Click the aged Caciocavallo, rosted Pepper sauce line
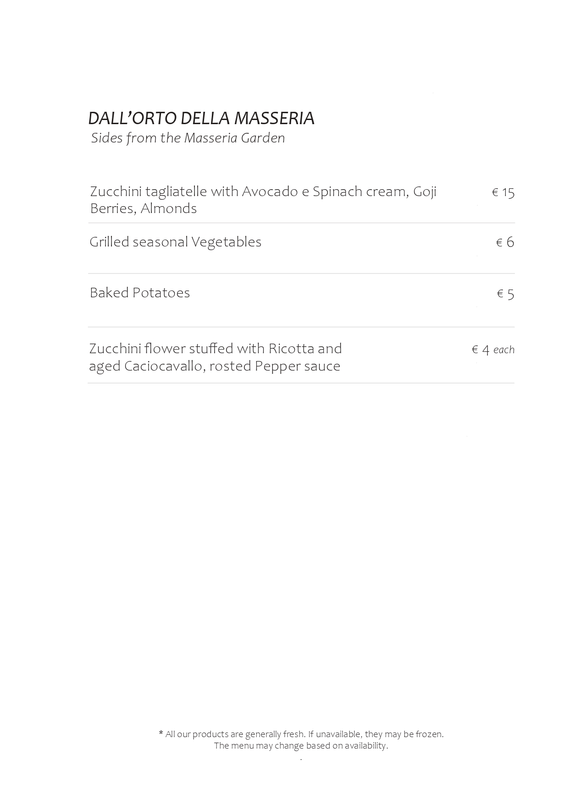This screenshot has width=569, height=804. click(215, 366)
